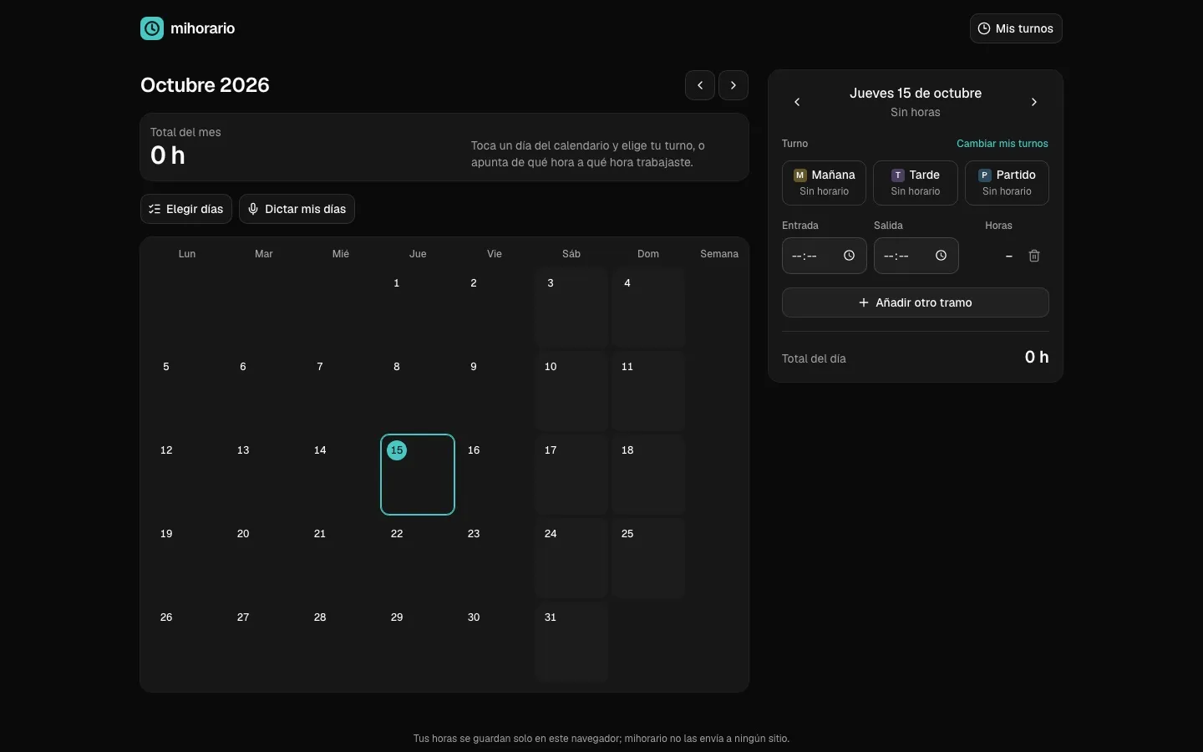This screenshot has height=752, width=1203.
Task: Show the next day in the day panel
Action: pyautogui.click(x=1034, y=102)
